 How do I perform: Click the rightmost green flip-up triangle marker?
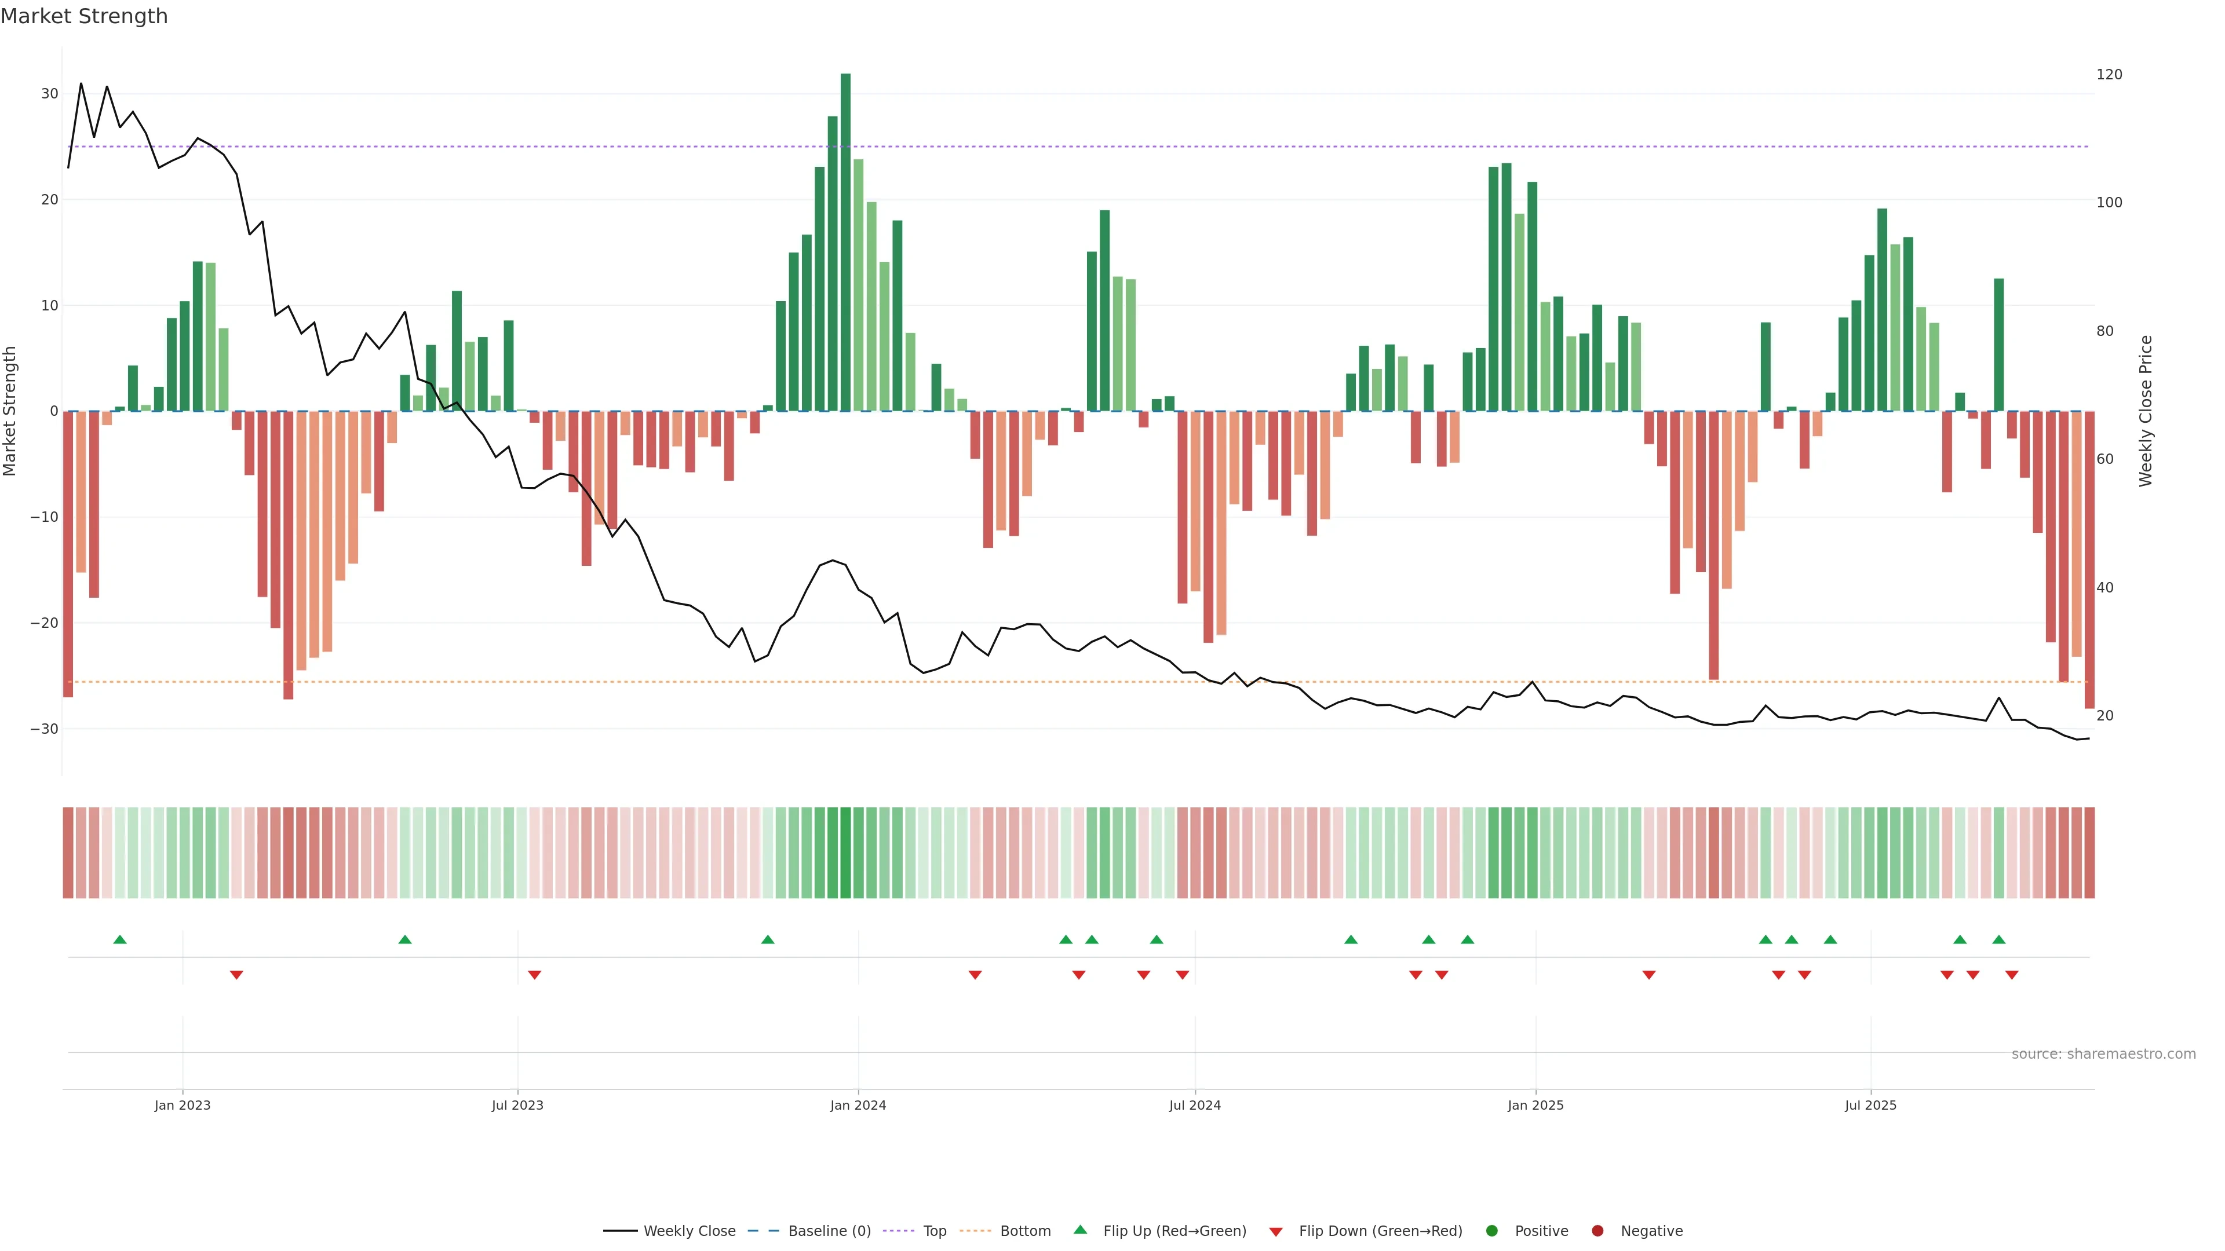[x=1998, y=939]
